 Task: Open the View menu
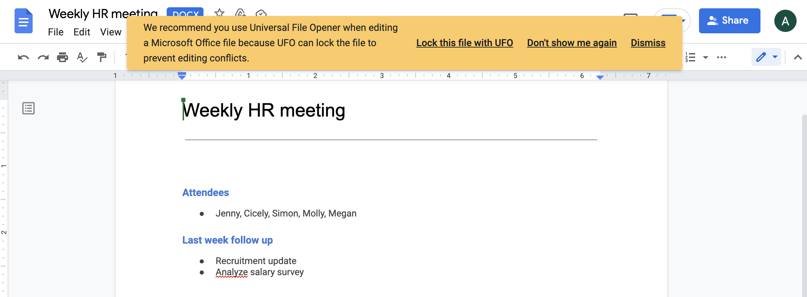click(x=111, y=32)
